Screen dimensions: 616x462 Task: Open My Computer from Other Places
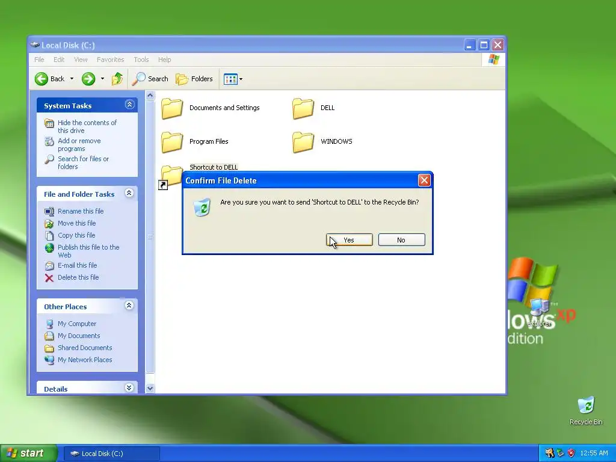[x=77, y=324]
